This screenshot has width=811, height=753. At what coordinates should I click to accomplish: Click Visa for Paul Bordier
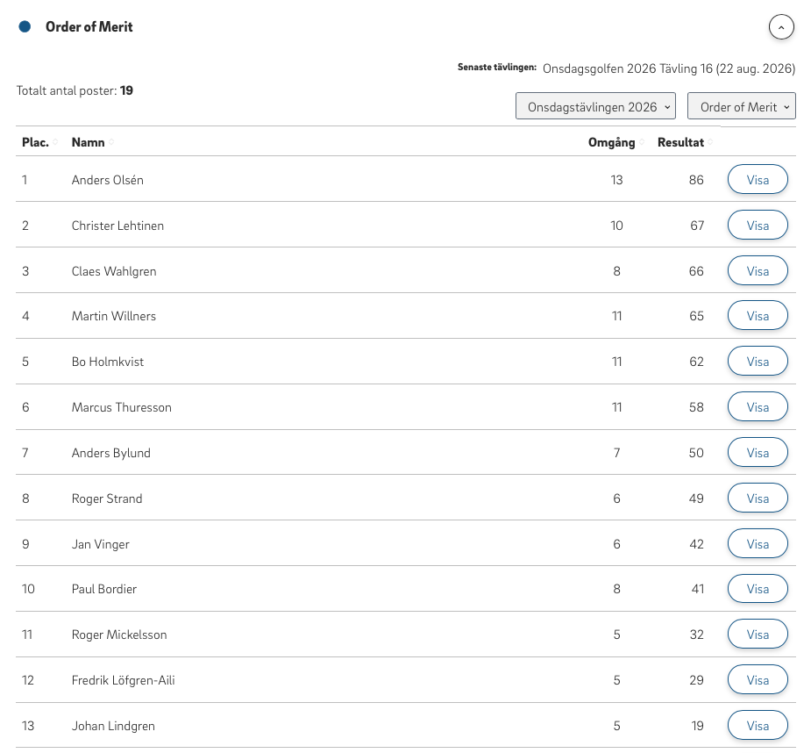[x=758, y=588]
